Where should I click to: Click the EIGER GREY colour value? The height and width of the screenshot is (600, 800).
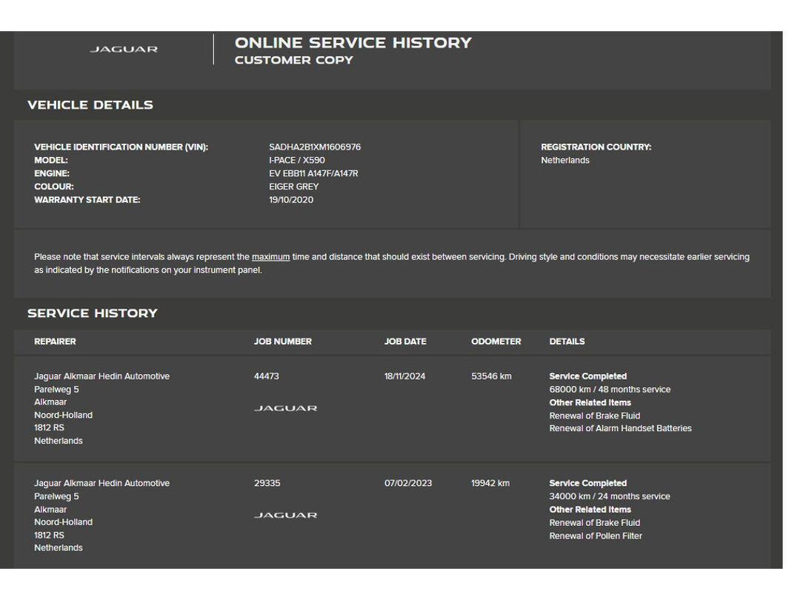293,187
